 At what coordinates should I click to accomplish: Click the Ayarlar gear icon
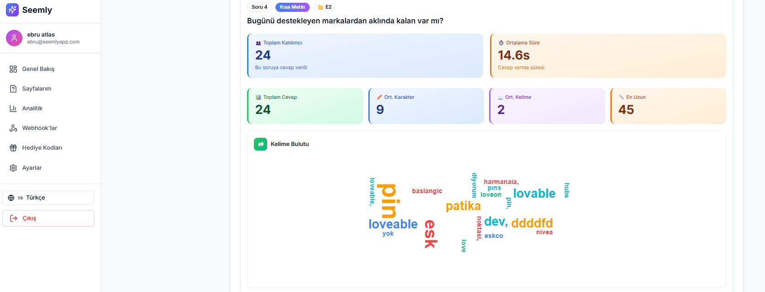[13, 168]
